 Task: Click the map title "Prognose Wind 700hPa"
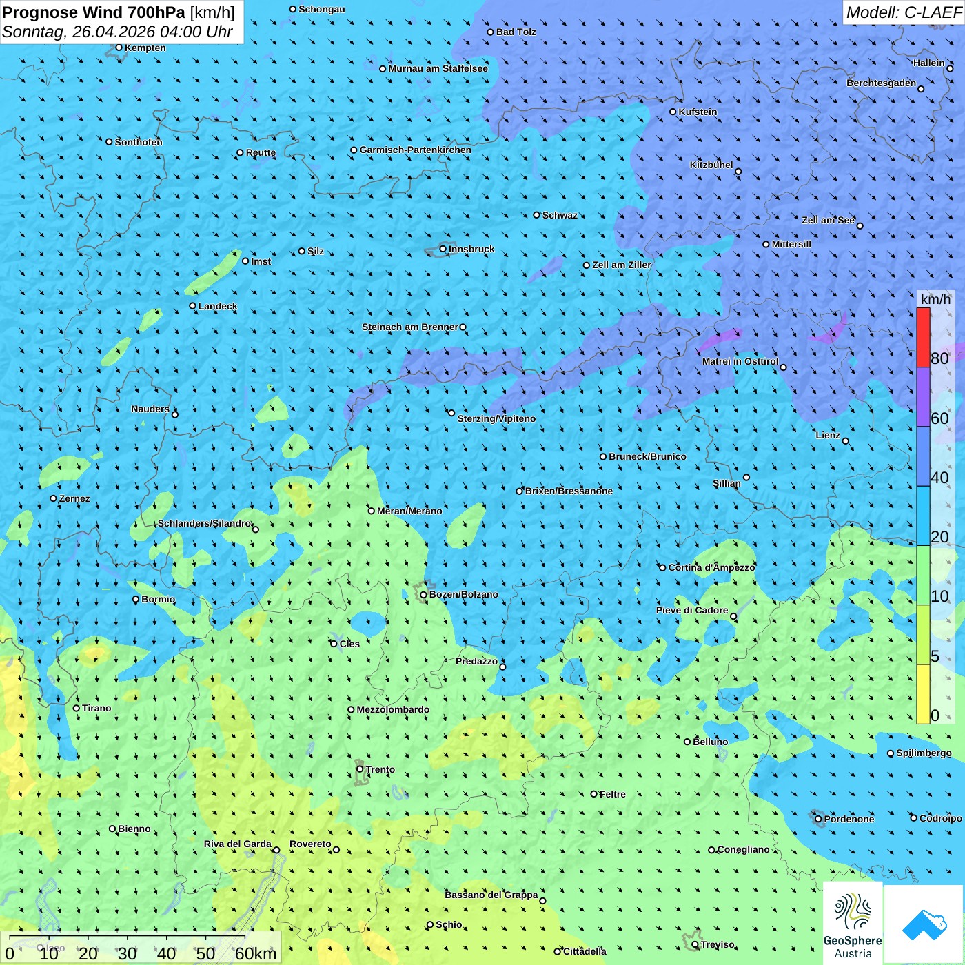click(x=94, y=12)
